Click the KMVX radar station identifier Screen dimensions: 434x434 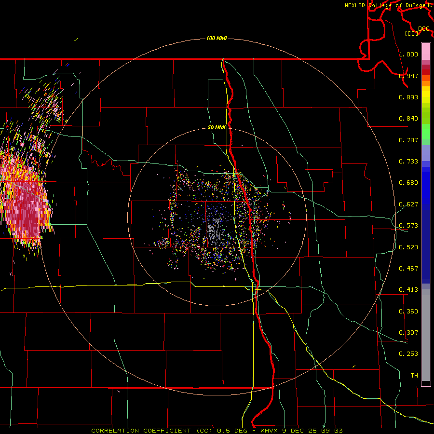pos(270,431)
